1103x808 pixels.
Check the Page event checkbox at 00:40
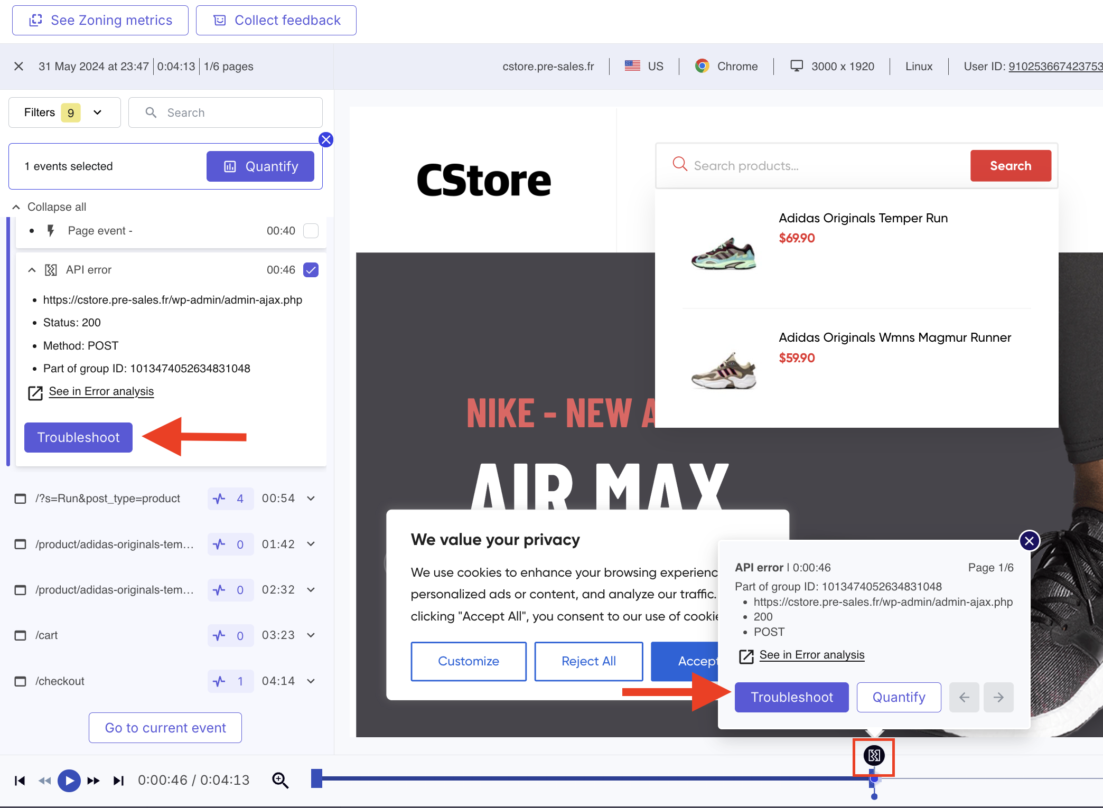311,231
